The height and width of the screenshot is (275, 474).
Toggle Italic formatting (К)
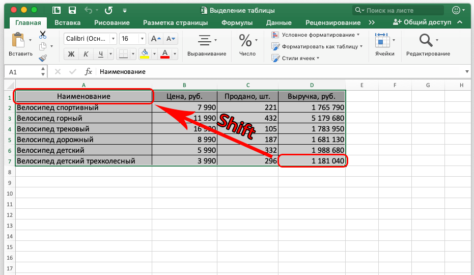pos(86,54)
